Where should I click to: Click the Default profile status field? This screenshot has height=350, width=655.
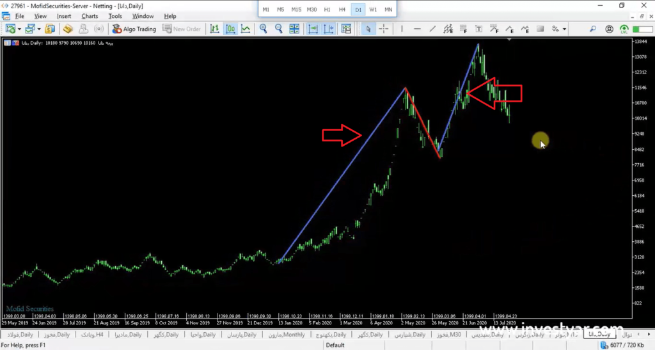[x=335, y=345]
